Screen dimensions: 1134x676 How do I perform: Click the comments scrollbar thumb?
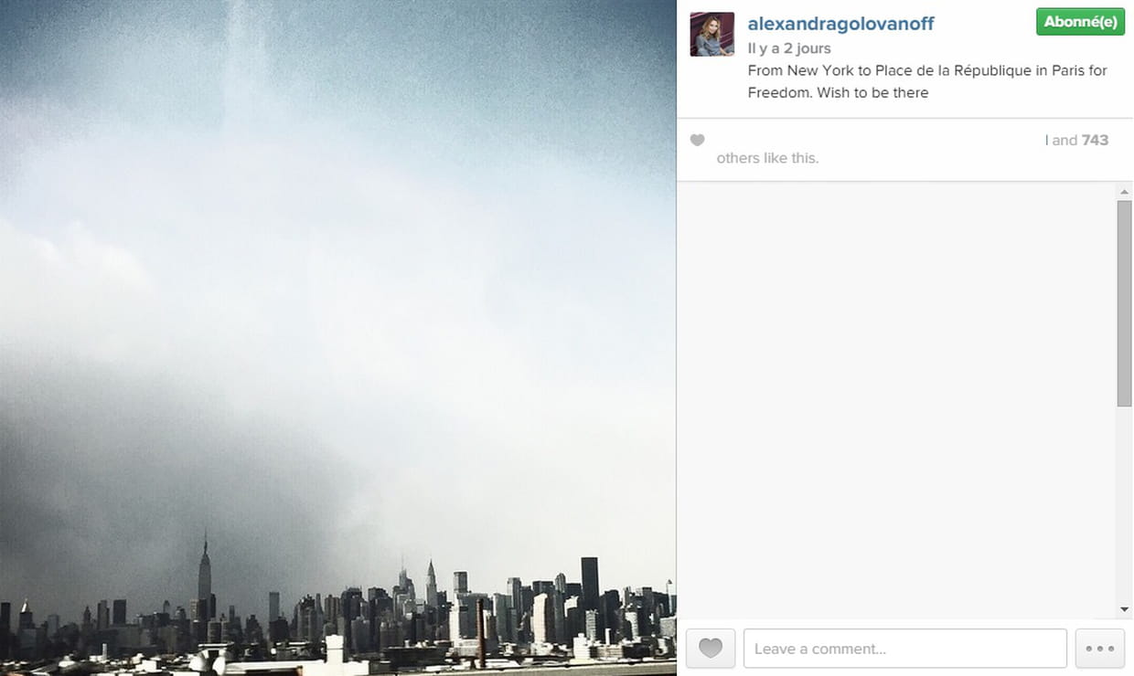point(1125,303)
